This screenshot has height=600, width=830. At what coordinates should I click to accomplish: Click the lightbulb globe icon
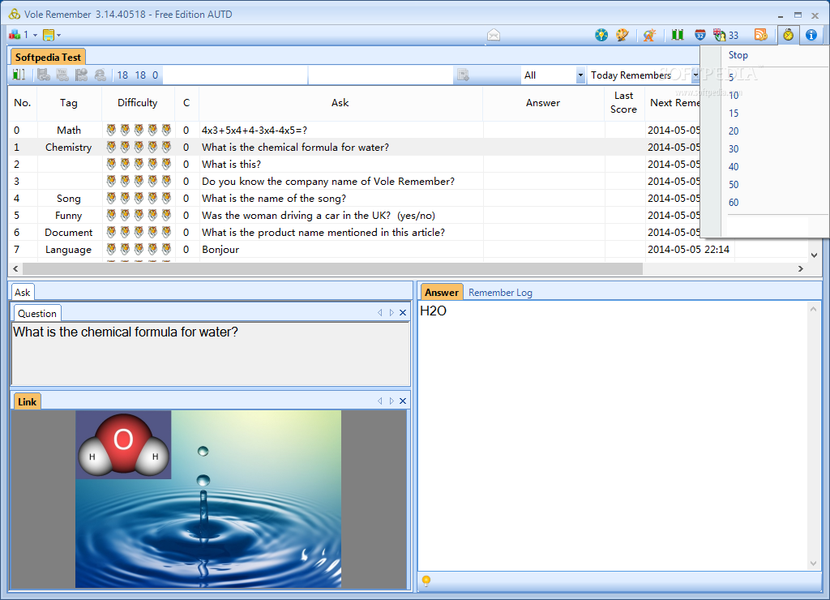tap(601, 35)
